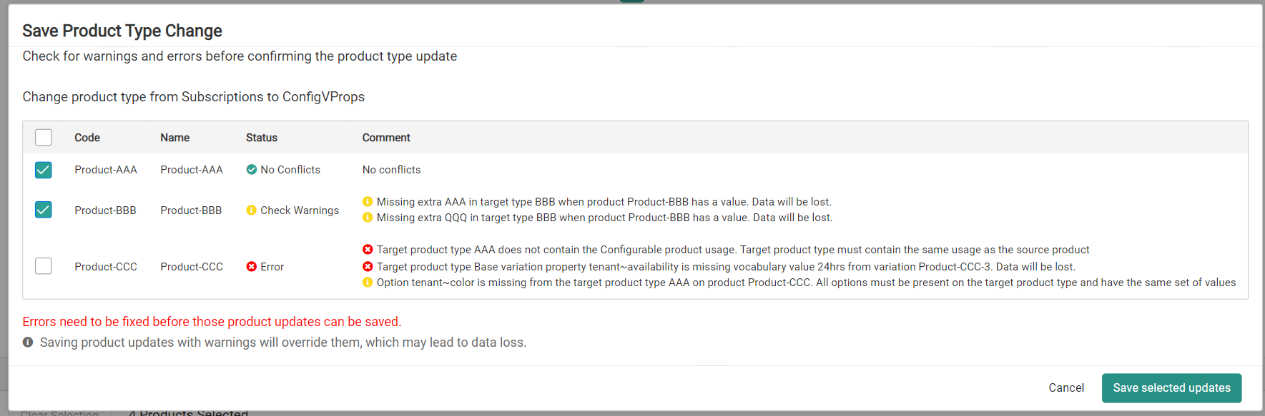Click warning icon before Option tenant~color message

368,283
